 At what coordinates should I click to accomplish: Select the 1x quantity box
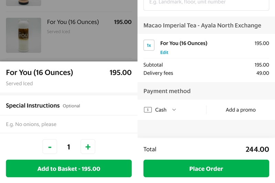(x=149, y=45)
